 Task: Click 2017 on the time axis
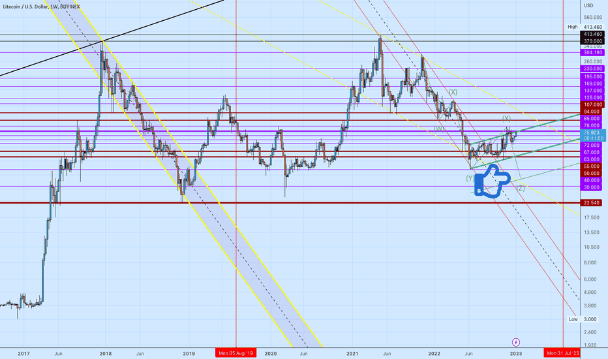pyautogui.click(x=23, y=354)
